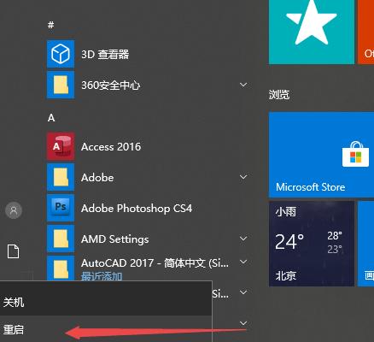Open the user account avatar icon
374x342 pixels.
14,210
